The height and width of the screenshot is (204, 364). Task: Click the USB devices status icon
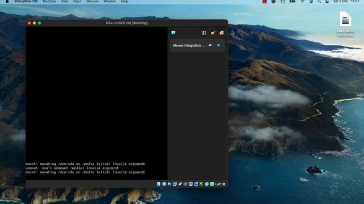[x=180, y=184]
